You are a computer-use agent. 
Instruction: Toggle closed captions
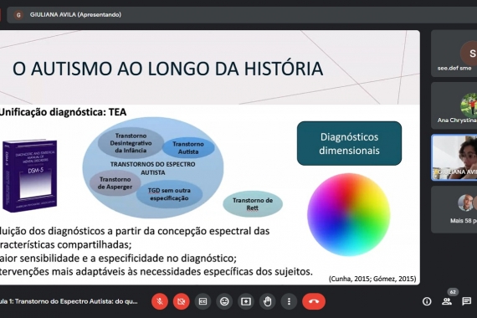click(203, 301)
